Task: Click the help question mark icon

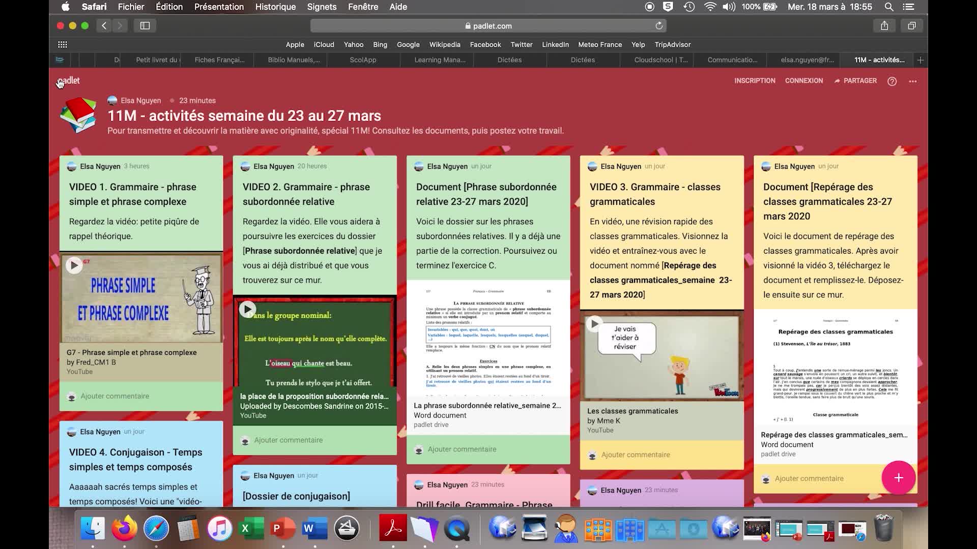Action: (892, 81)
